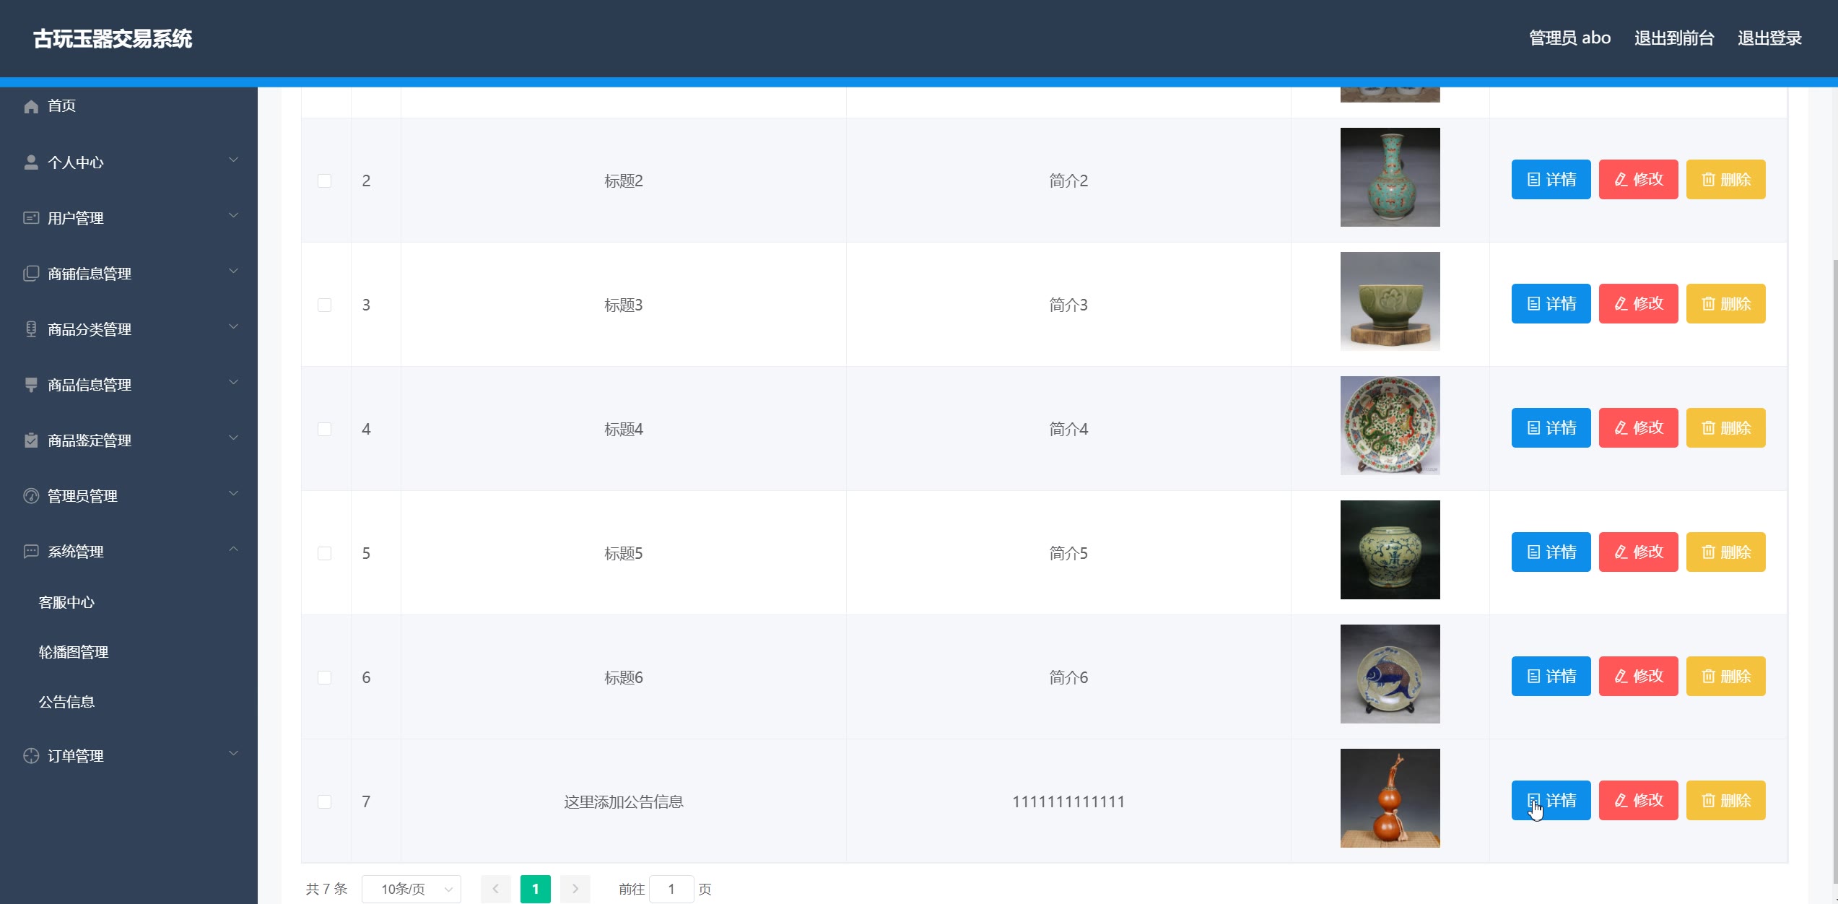Expand the 个人中心 menu chevron

pyautogui.click(x=233, y=160)
